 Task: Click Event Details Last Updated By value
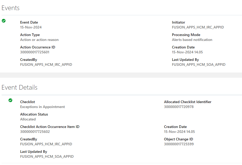(47, 156)
